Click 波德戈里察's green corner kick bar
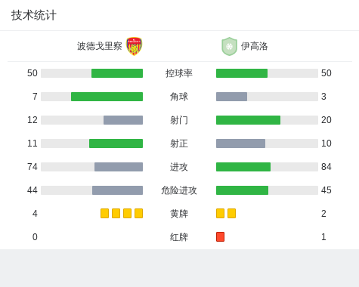The width and height of the screenshot is (359, 287). point(107,97)
